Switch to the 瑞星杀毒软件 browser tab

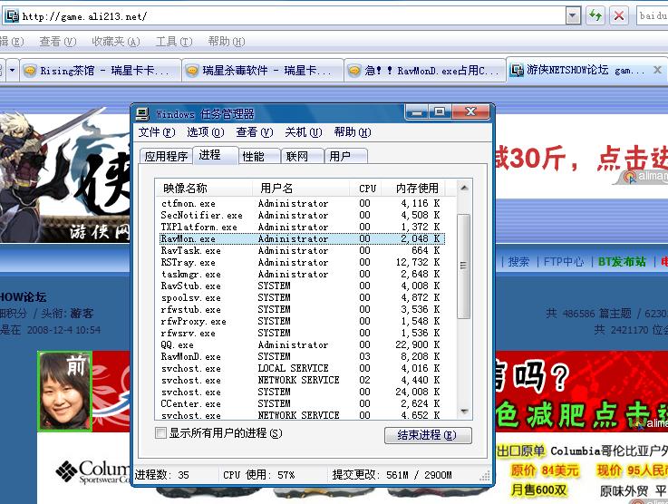coord(263,71)
